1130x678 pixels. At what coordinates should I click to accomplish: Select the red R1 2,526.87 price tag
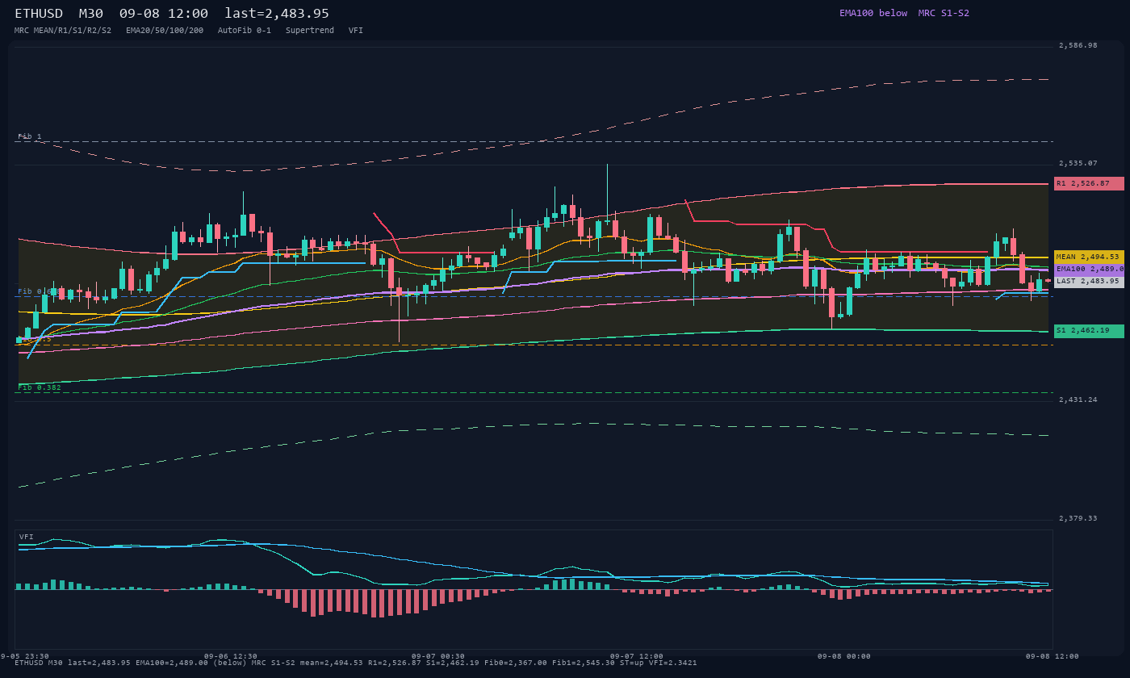[1089, 183]
